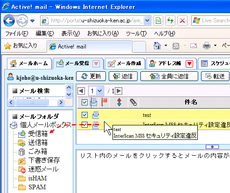The width and height of the screenshot is (230, 193).
Task: Click the browser Home house icon
Action: point(157,46)
